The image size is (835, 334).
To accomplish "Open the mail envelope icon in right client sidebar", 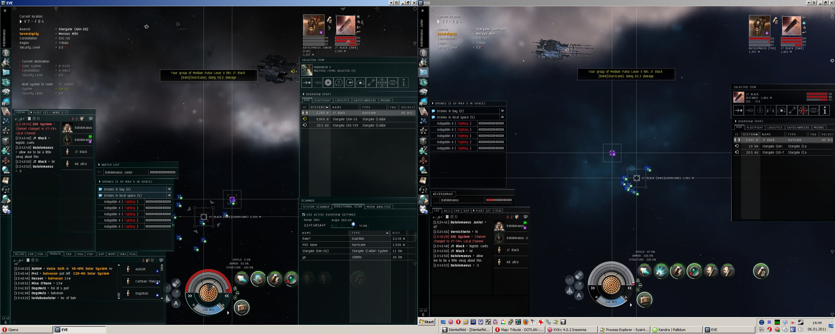I will [423, 72].
